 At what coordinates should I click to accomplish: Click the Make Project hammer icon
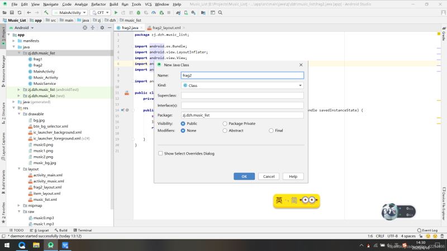(x=46, y=12)
